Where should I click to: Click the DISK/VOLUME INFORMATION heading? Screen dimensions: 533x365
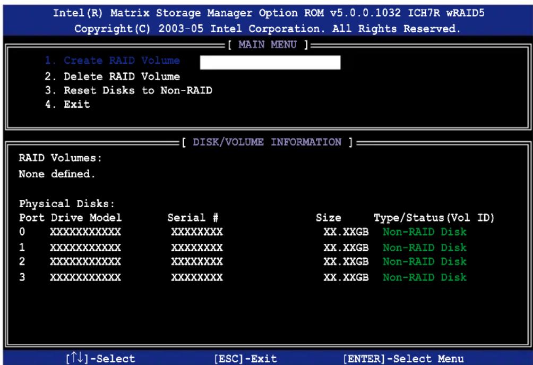click(x=267, y=142)
